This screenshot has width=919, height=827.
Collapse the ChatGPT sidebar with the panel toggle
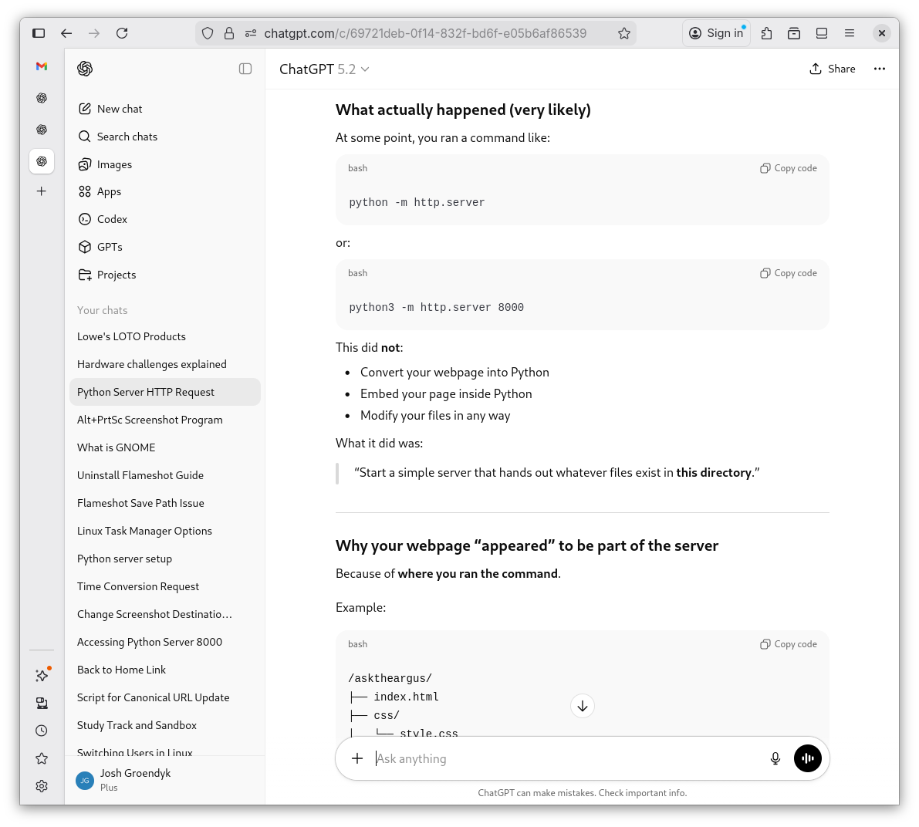pos(245,68)
